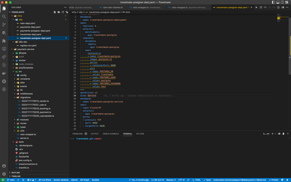
Task: Expand the TIMELINE section
Action: pyautogui.click(x=39, y=176)
